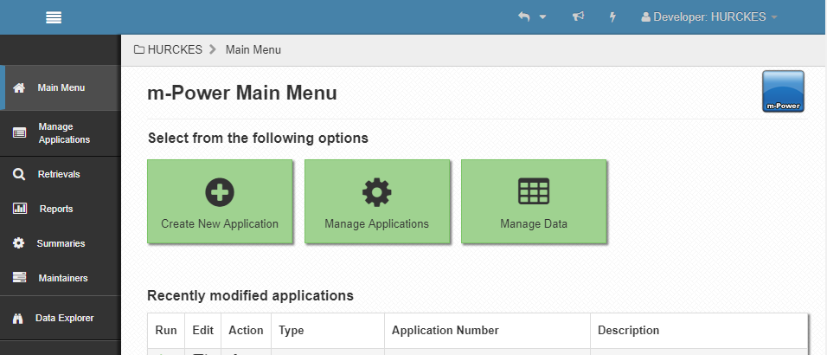Image resolution: width=827 pixels, height=355 pixels.
Task: Select Manage Applications in sidebar
Action: tap(61, 133)
